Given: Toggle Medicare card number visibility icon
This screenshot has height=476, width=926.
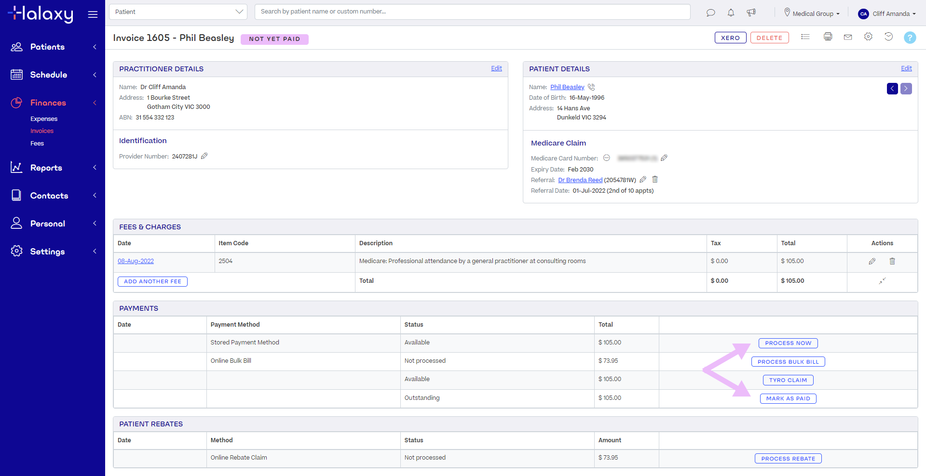Looking at the screenshot, I should tap(607, 158).
